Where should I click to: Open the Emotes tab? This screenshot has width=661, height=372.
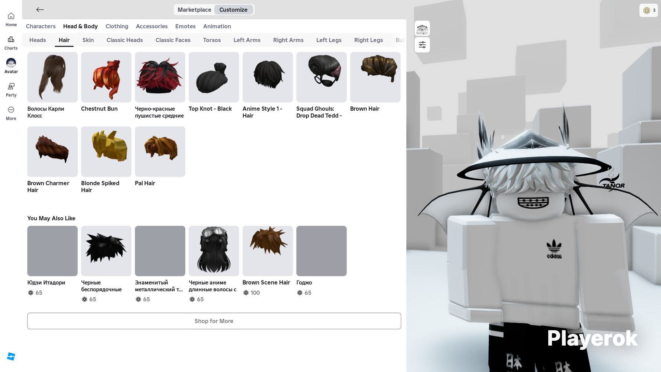point(185,26)
